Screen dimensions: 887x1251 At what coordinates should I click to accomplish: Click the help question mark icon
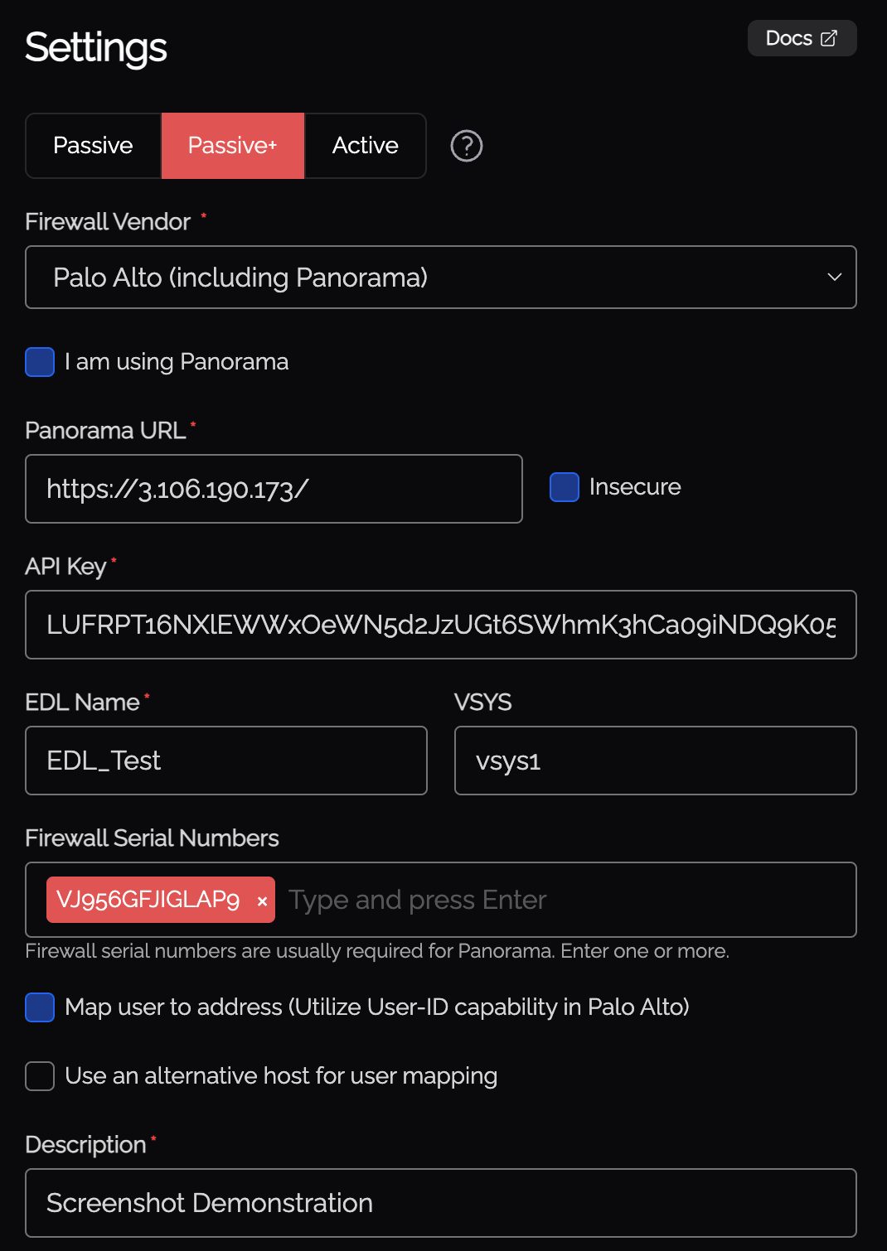point(466,145)
